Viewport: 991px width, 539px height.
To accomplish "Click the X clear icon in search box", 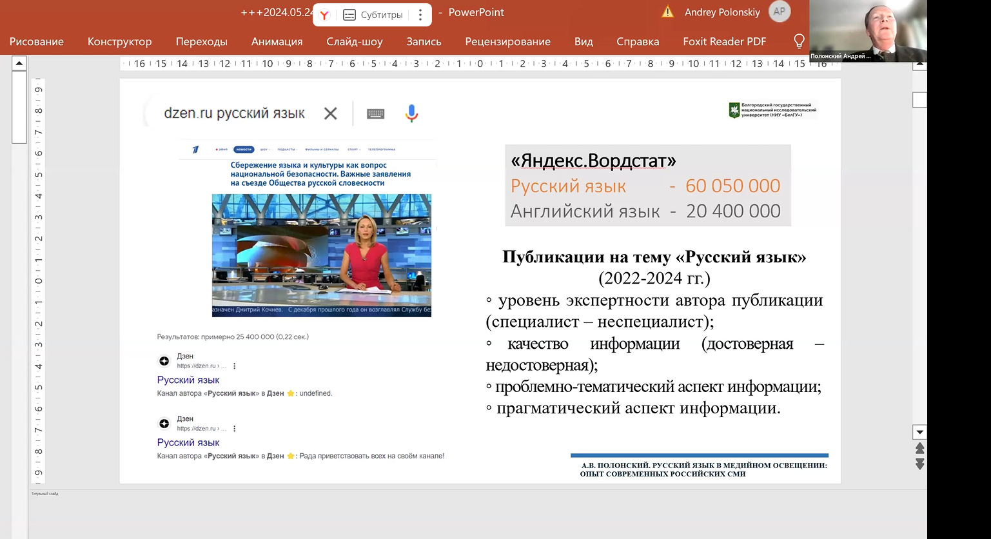I will (x=330, y=113).
